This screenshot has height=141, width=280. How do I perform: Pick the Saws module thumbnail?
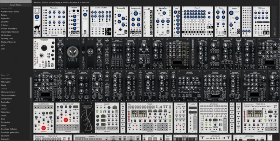pyautogui.click(x=220, y=22)
